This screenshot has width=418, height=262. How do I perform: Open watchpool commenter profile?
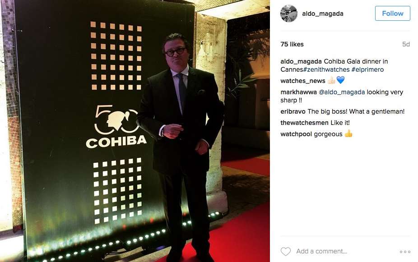click(x=296, y=134)
